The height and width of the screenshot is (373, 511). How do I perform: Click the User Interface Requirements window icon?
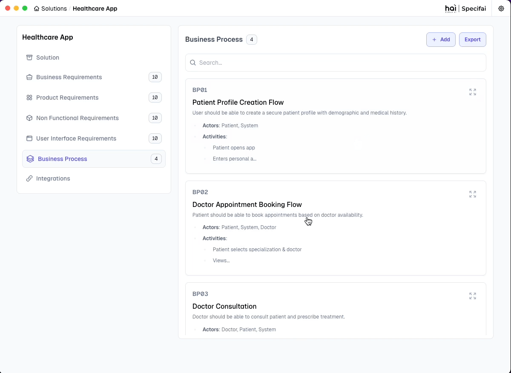point(29,138)
